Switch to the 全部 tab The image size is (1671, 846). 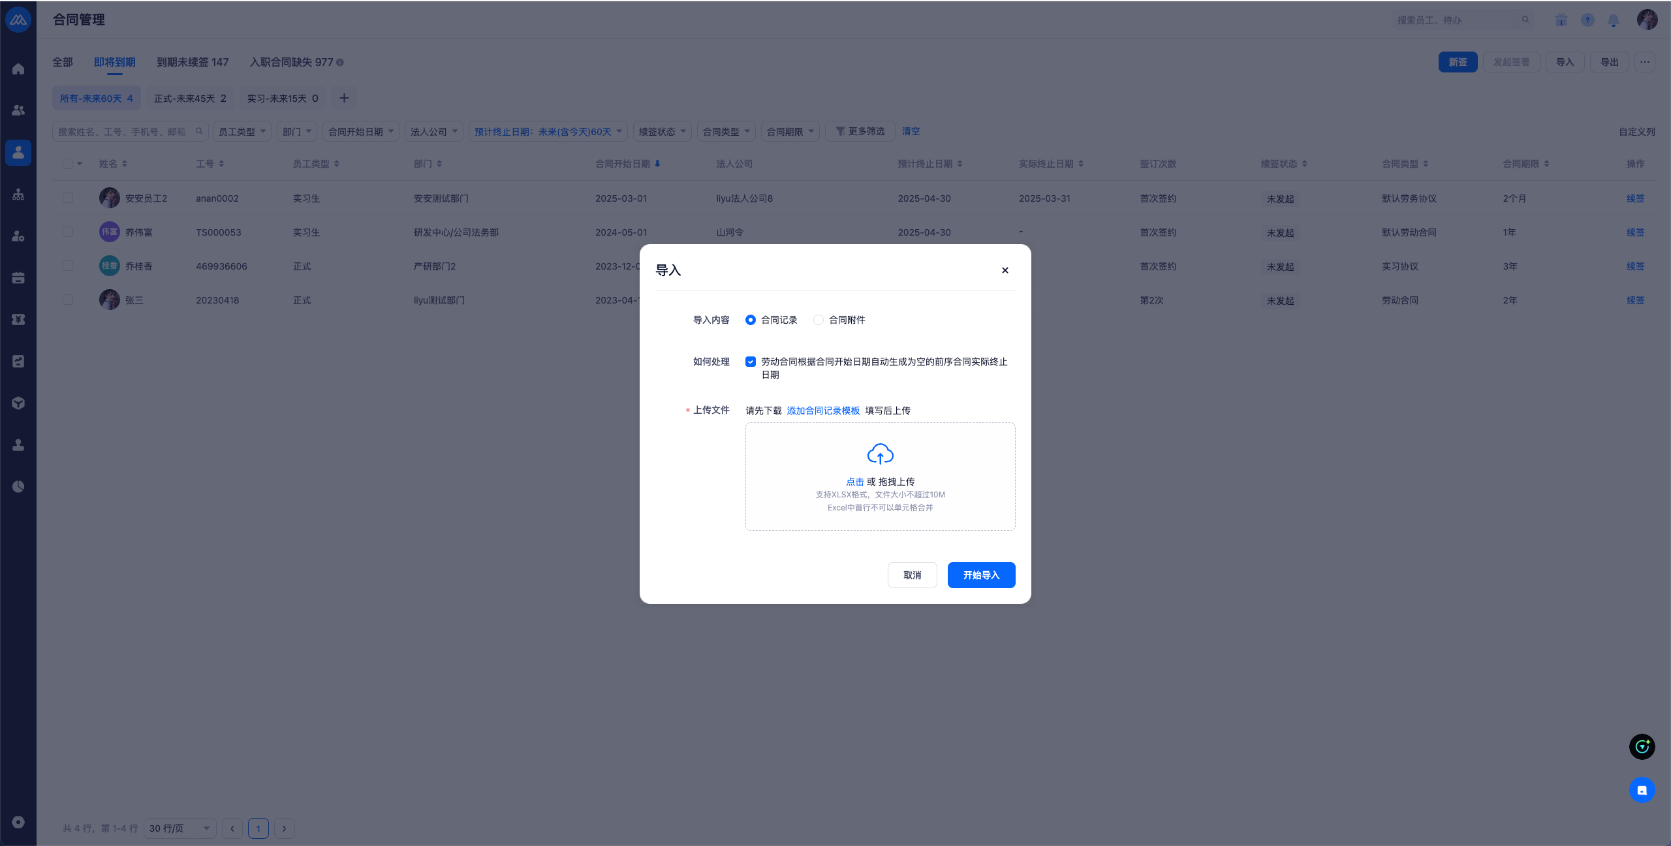(x=63, y=62)
